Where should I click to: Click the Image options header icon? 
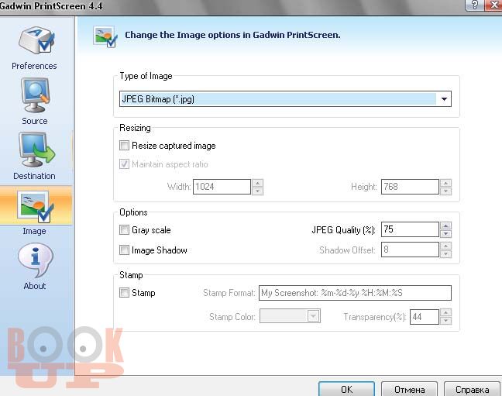pos(105,36)
